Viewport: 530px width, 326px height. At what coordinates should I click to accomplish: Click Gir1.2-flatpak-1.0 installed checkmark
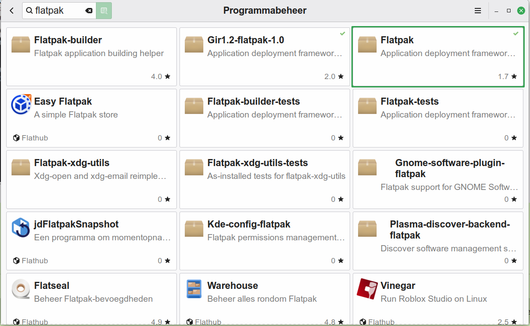343,34
